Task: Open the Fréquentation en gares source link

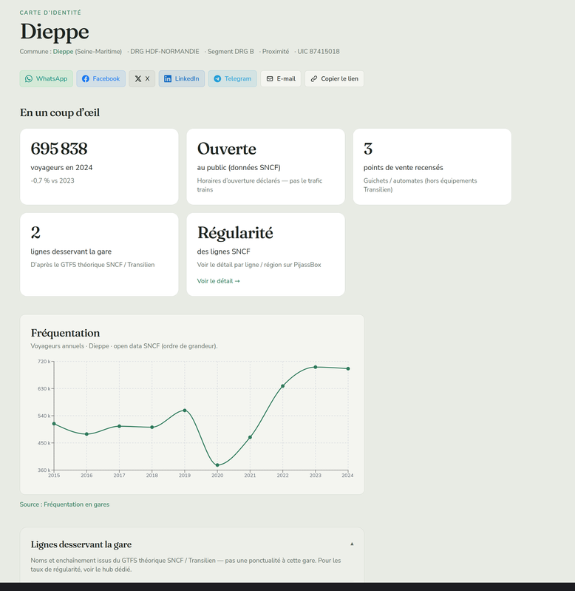Action: 76,504
